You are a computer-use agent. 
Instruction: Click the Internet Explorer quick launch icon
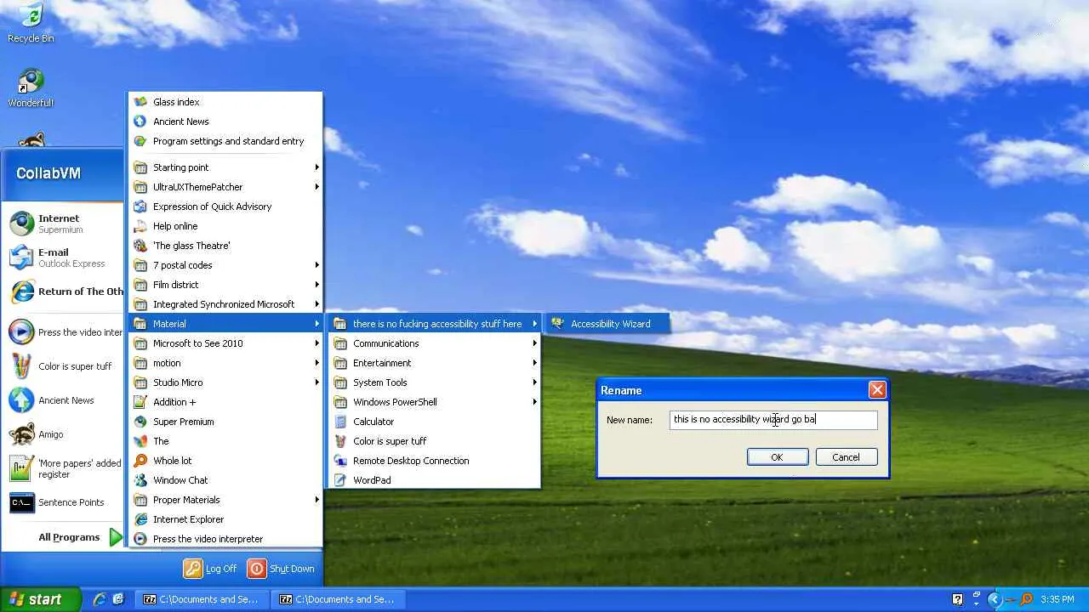100,599
